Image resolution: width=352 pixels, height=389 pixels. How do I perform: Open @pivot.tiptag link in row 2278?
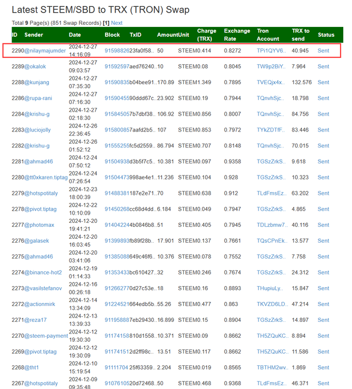[41, 209]
